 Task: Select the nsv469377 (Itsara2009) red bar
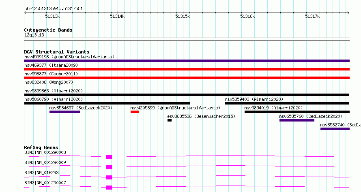coord(187,69)
